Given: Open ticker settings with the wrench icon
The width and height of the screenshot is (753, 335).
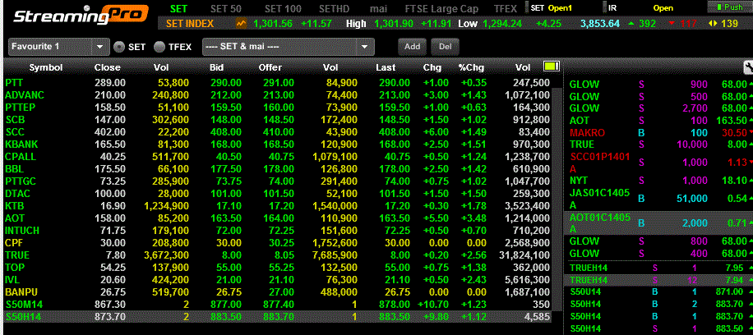Looking at the screenshot, I should pos(748,67).
